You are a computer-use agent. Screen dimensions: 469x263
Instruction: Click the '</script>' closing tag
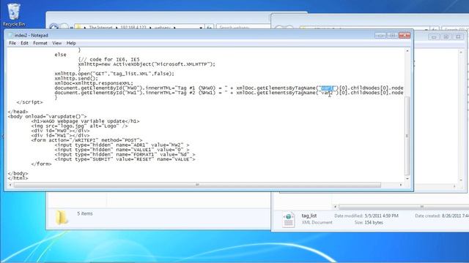click(29, 102)
